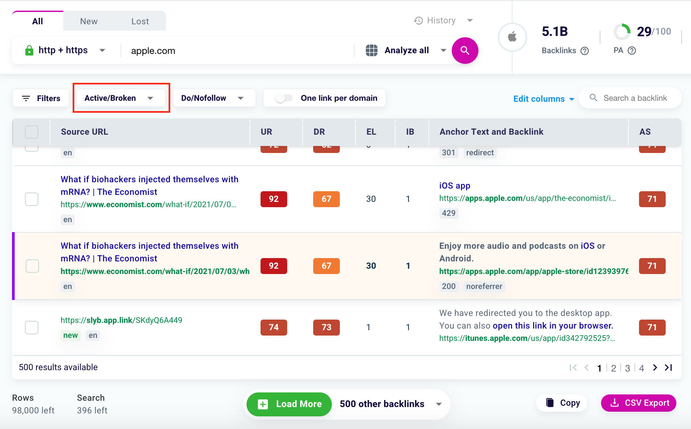Click the magenta search magnifier button
The height and width of the screenshot is (429, 691).
[465, 51]
